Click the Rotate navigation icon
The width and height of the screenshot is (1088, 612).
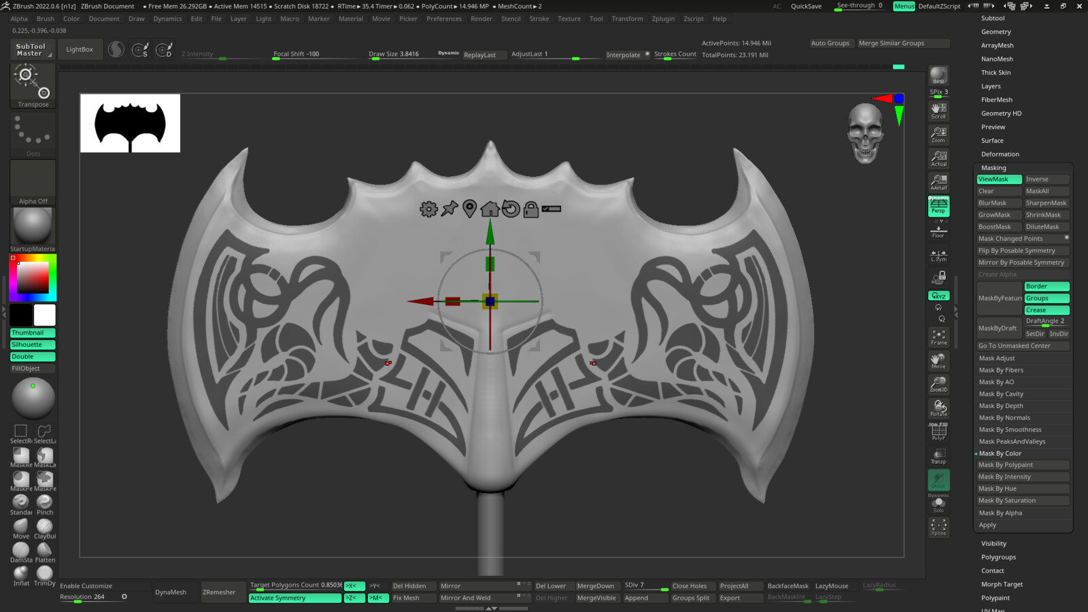[x=938, y=409]
